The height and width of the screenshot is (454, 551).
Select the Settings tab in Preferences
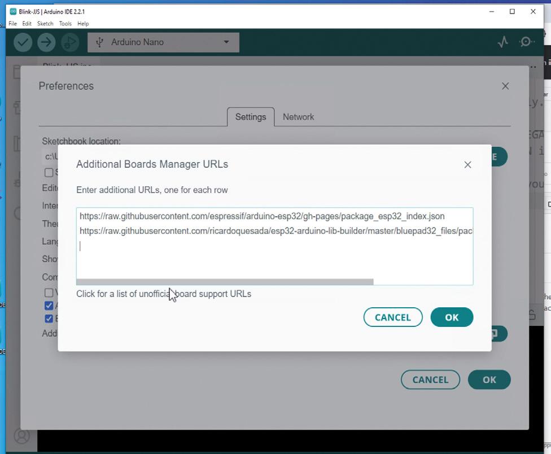(x=251, y=117)
